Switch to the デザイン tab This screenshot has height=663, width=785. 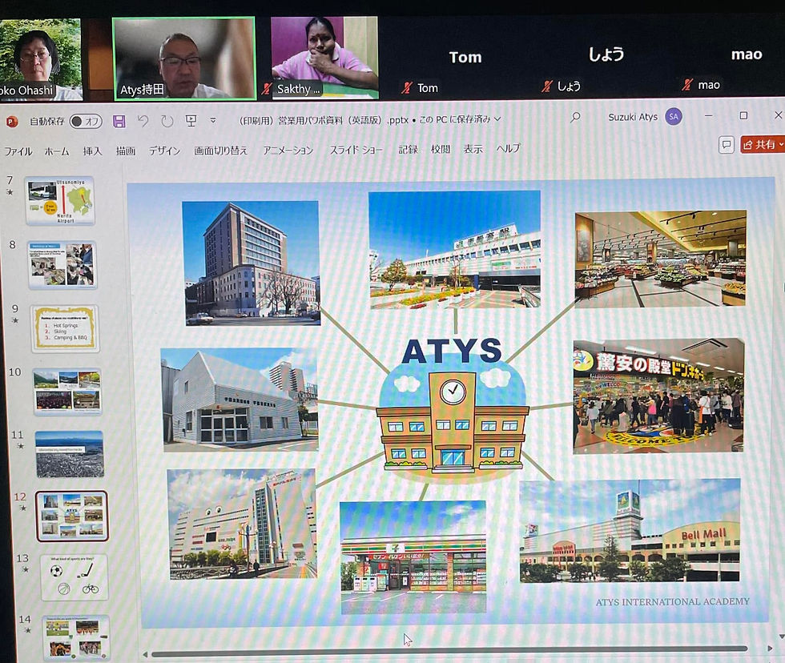[x=164, y=151]
